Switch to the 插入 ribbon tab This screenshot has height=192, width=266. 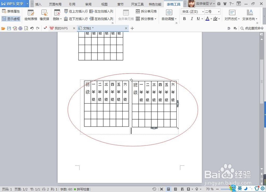pos(38,4)
